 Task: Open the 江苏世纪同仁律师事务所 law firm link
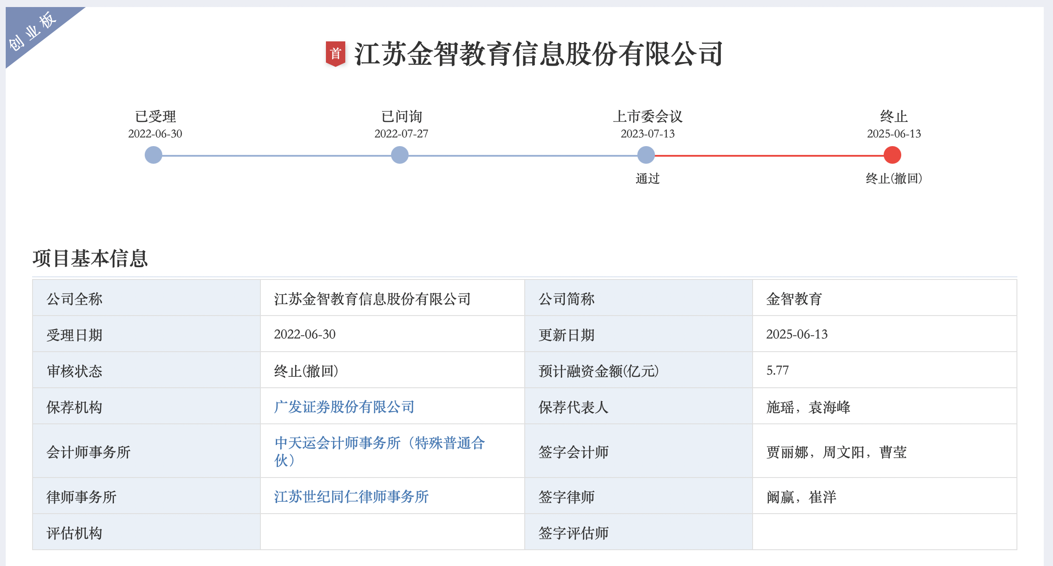point(351,497)
